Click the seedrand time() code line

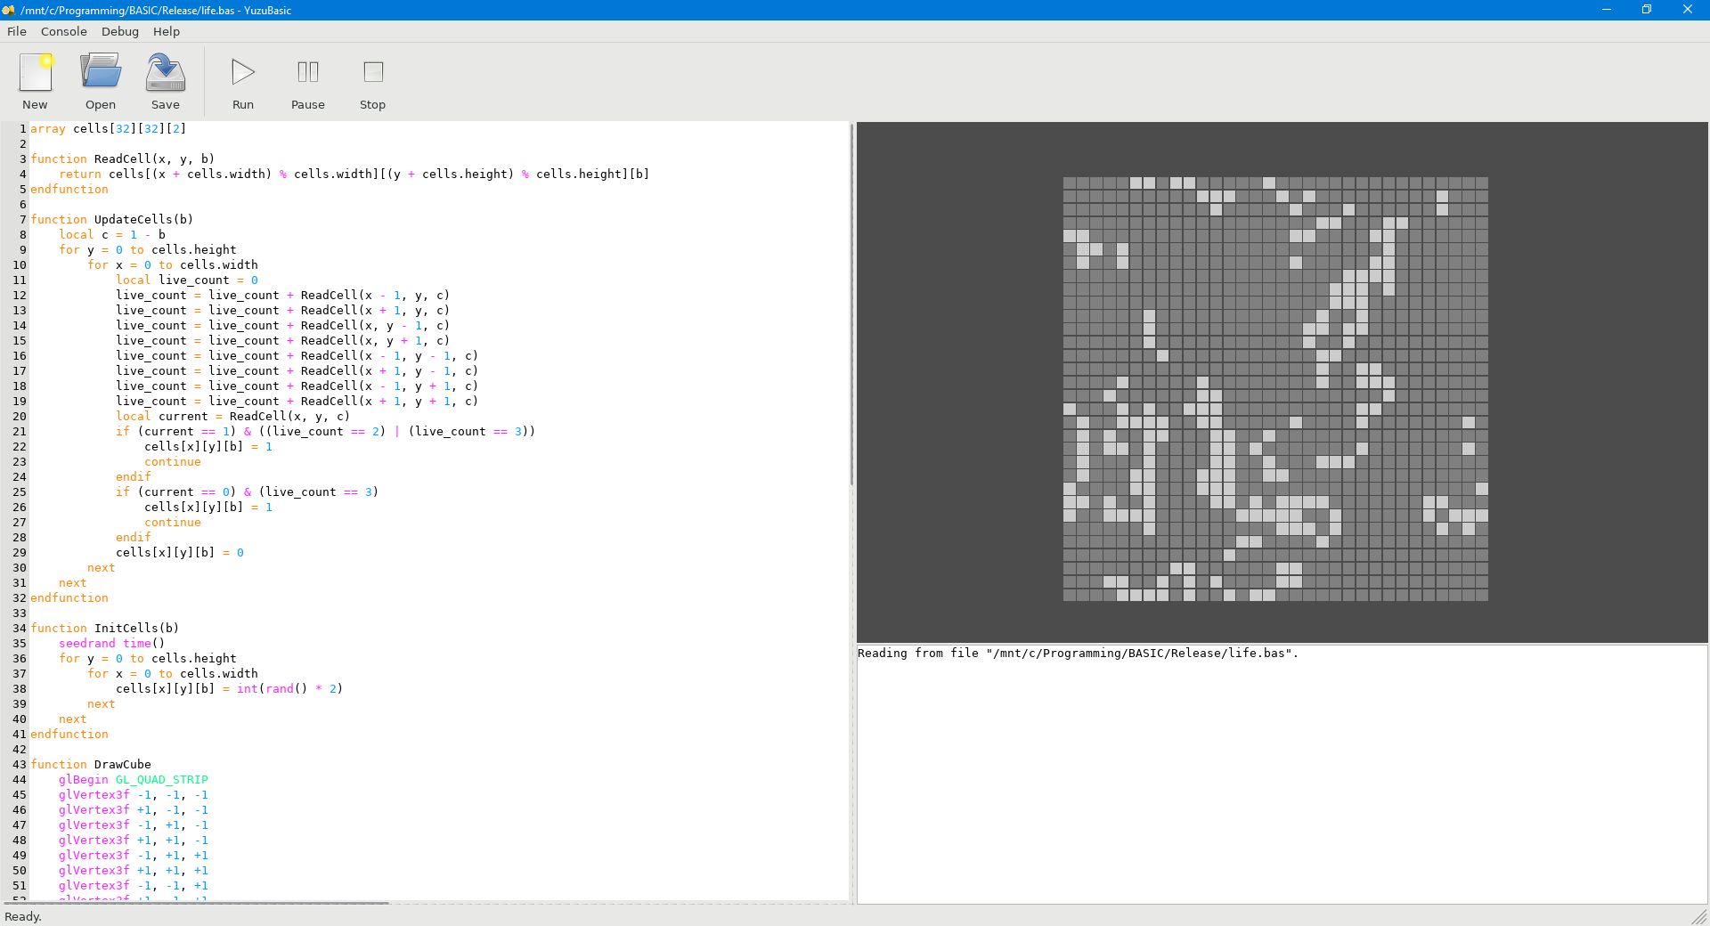(111, 644)
